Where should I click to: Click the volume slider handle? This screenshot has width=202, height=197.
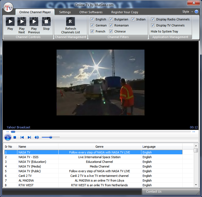click(51, 137)
